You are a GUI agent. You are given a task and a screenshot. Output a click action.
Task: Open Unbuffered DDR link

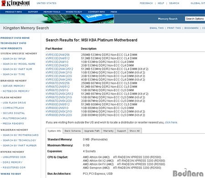tap(14, 157)
